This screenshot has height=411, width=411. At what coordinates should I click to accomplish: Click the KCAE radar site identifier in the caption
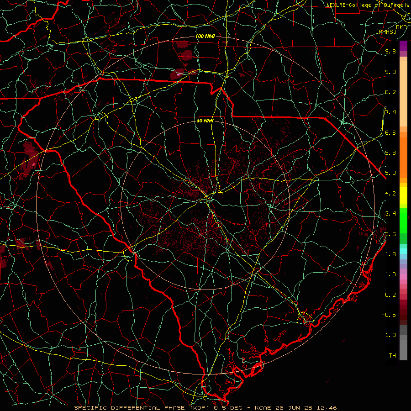click(x=262, y=408)
